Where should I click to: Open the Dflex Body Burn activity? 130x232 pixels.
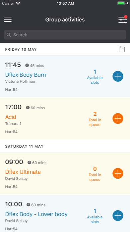(26, 75)
